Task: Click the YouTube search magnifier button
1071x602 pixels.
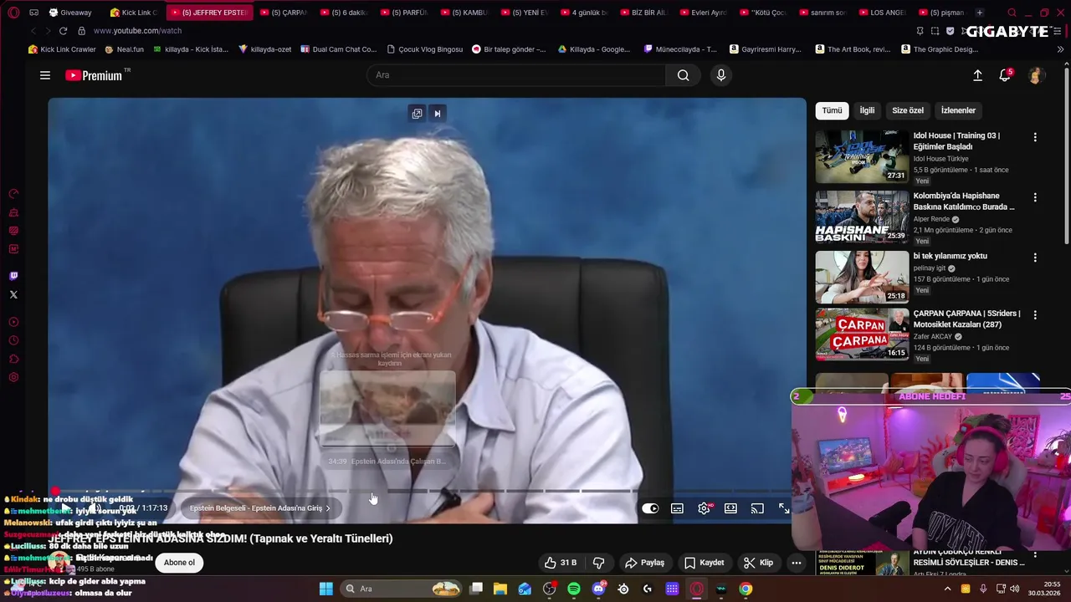Action: point(683,75)
